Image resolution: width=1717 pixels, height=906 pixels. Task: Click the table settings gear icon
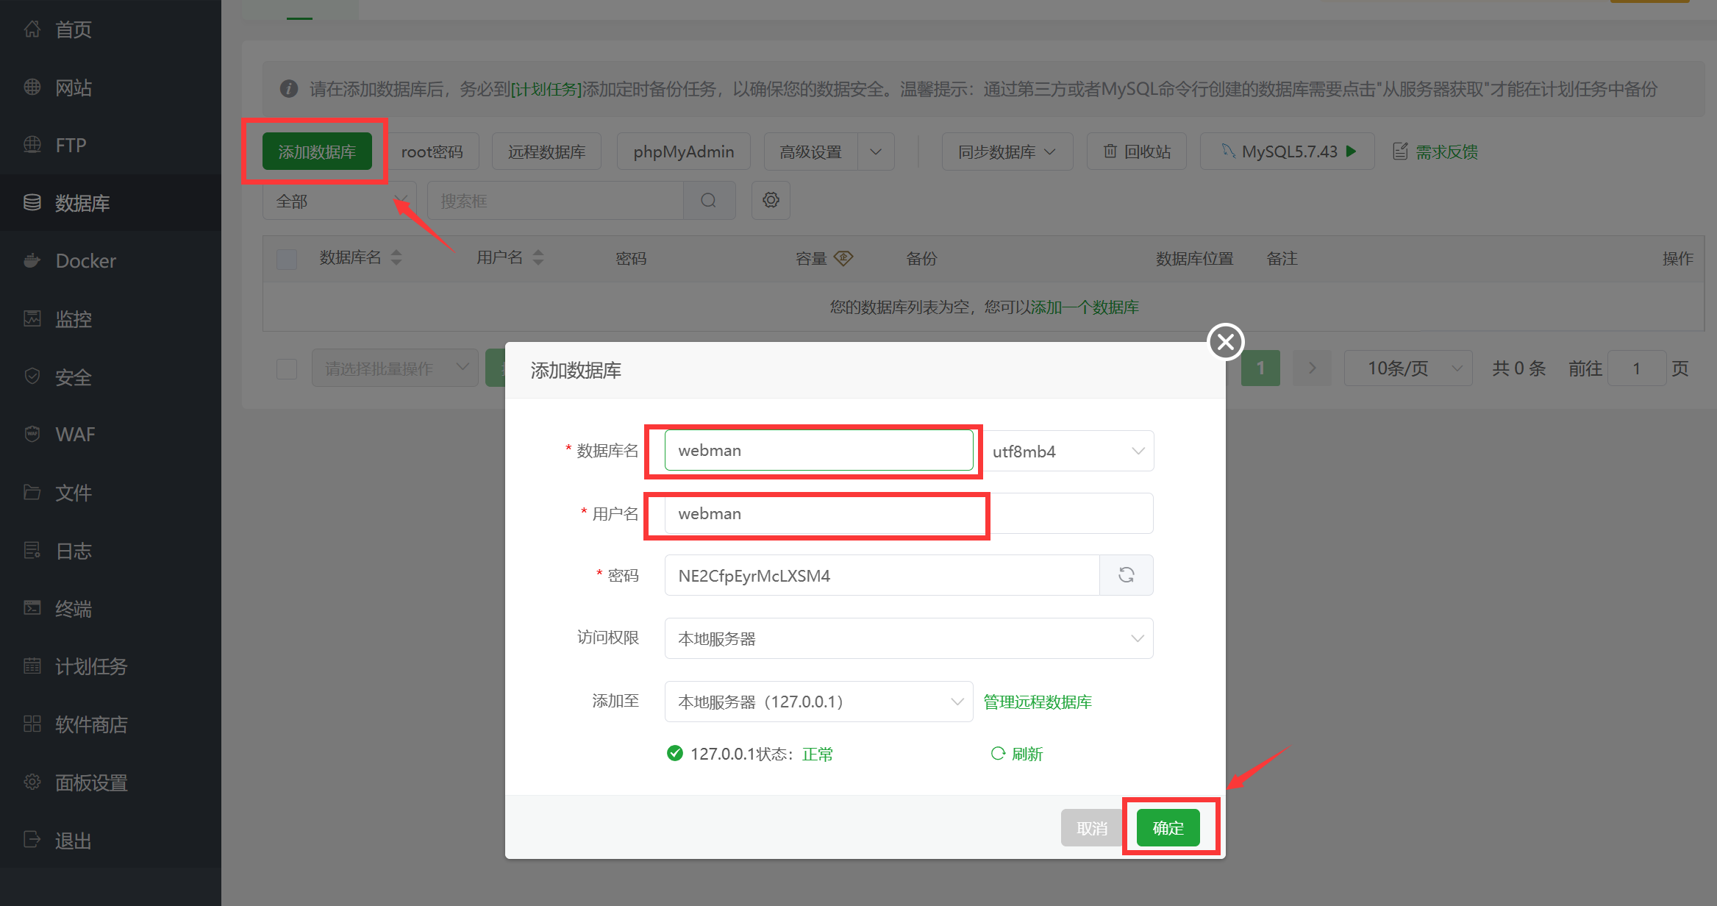[771, 200]
